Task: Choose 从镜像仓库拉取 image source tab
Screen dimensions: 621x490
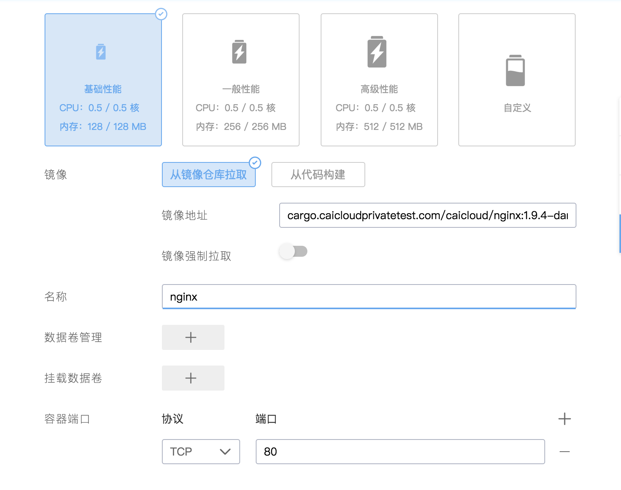Action: [208, 175]
